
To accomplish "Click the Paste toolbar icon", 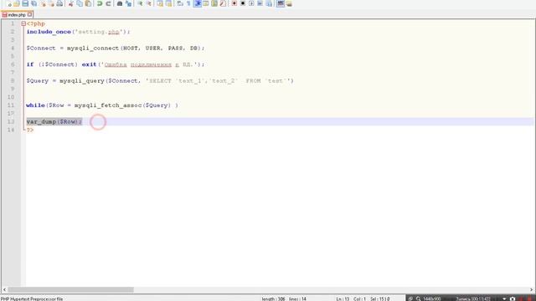I will (x=88, y=3).
